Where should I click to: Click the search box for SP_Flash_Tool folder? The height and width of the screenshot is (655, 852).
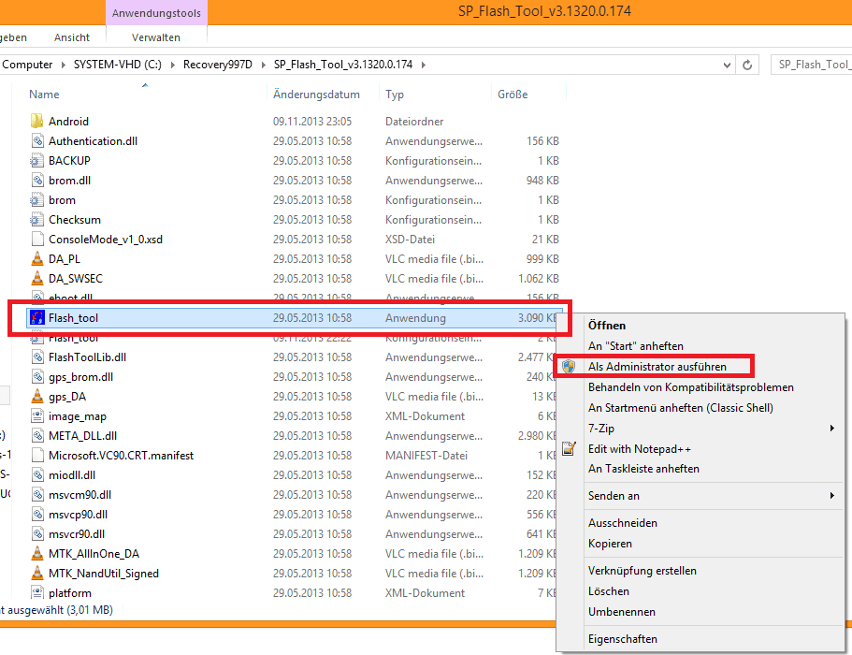(811, 65)
